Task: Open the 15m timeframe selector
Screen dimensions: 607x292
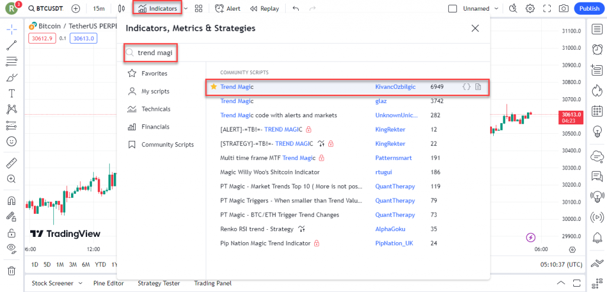Action: coord(99,8)
